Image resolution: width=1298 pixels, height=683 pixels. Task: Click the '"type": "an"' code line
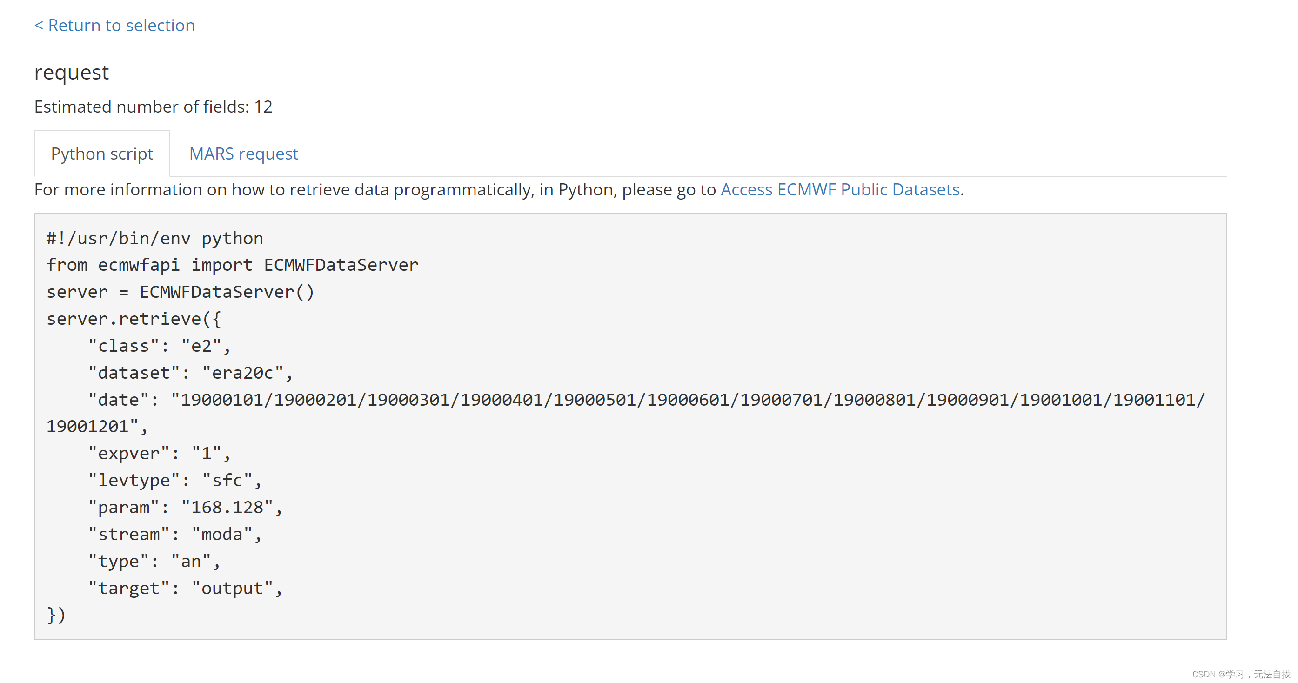(154, 562)
